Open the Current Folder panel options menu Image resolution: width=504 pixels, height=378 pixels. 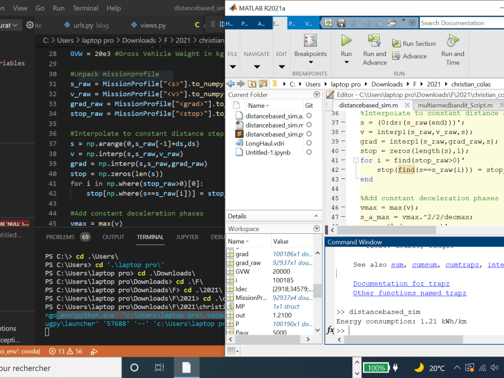[x=317, y=94]
